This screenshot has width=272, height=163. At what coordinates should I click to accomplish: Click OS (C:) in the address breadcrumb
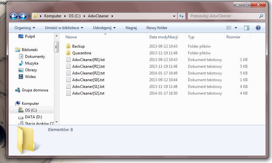tap(75, 16)
